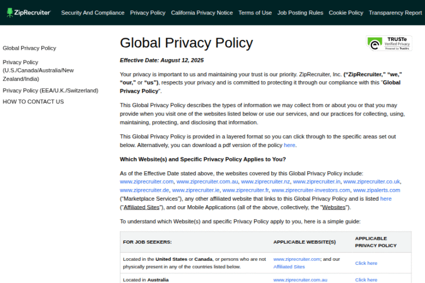Open the Cookie Policy page
The width and height of the screenshot is (425, 283).
(x=346, y=13)
